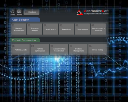Viewport: 128px width, 102px height.
Task: Launch Portfolio Optimization module 09
Action: 40,49
